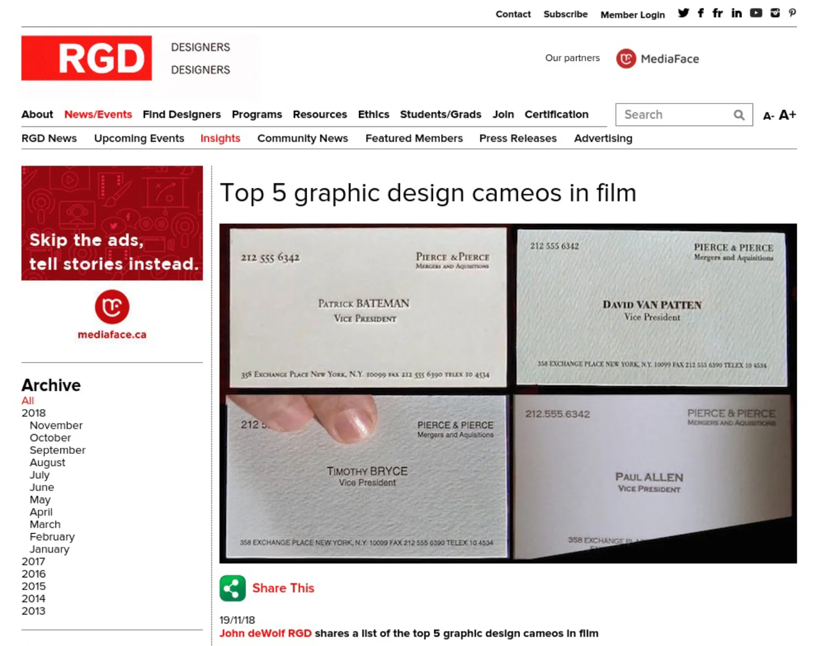Screen dimensions: 830x646
Task: Open the Instagram icon in header
Action: click(775, 13)
